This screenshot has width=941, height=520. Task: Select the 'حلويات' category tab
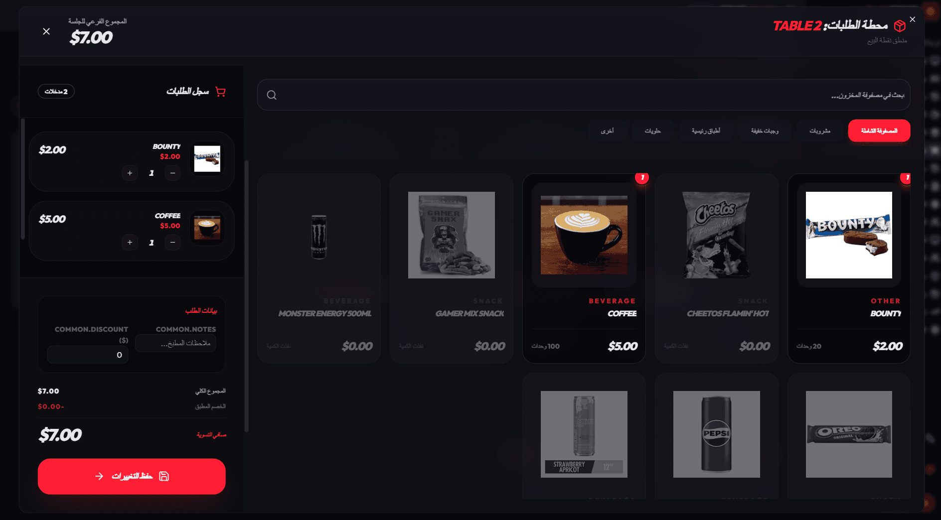coord(652,130)
